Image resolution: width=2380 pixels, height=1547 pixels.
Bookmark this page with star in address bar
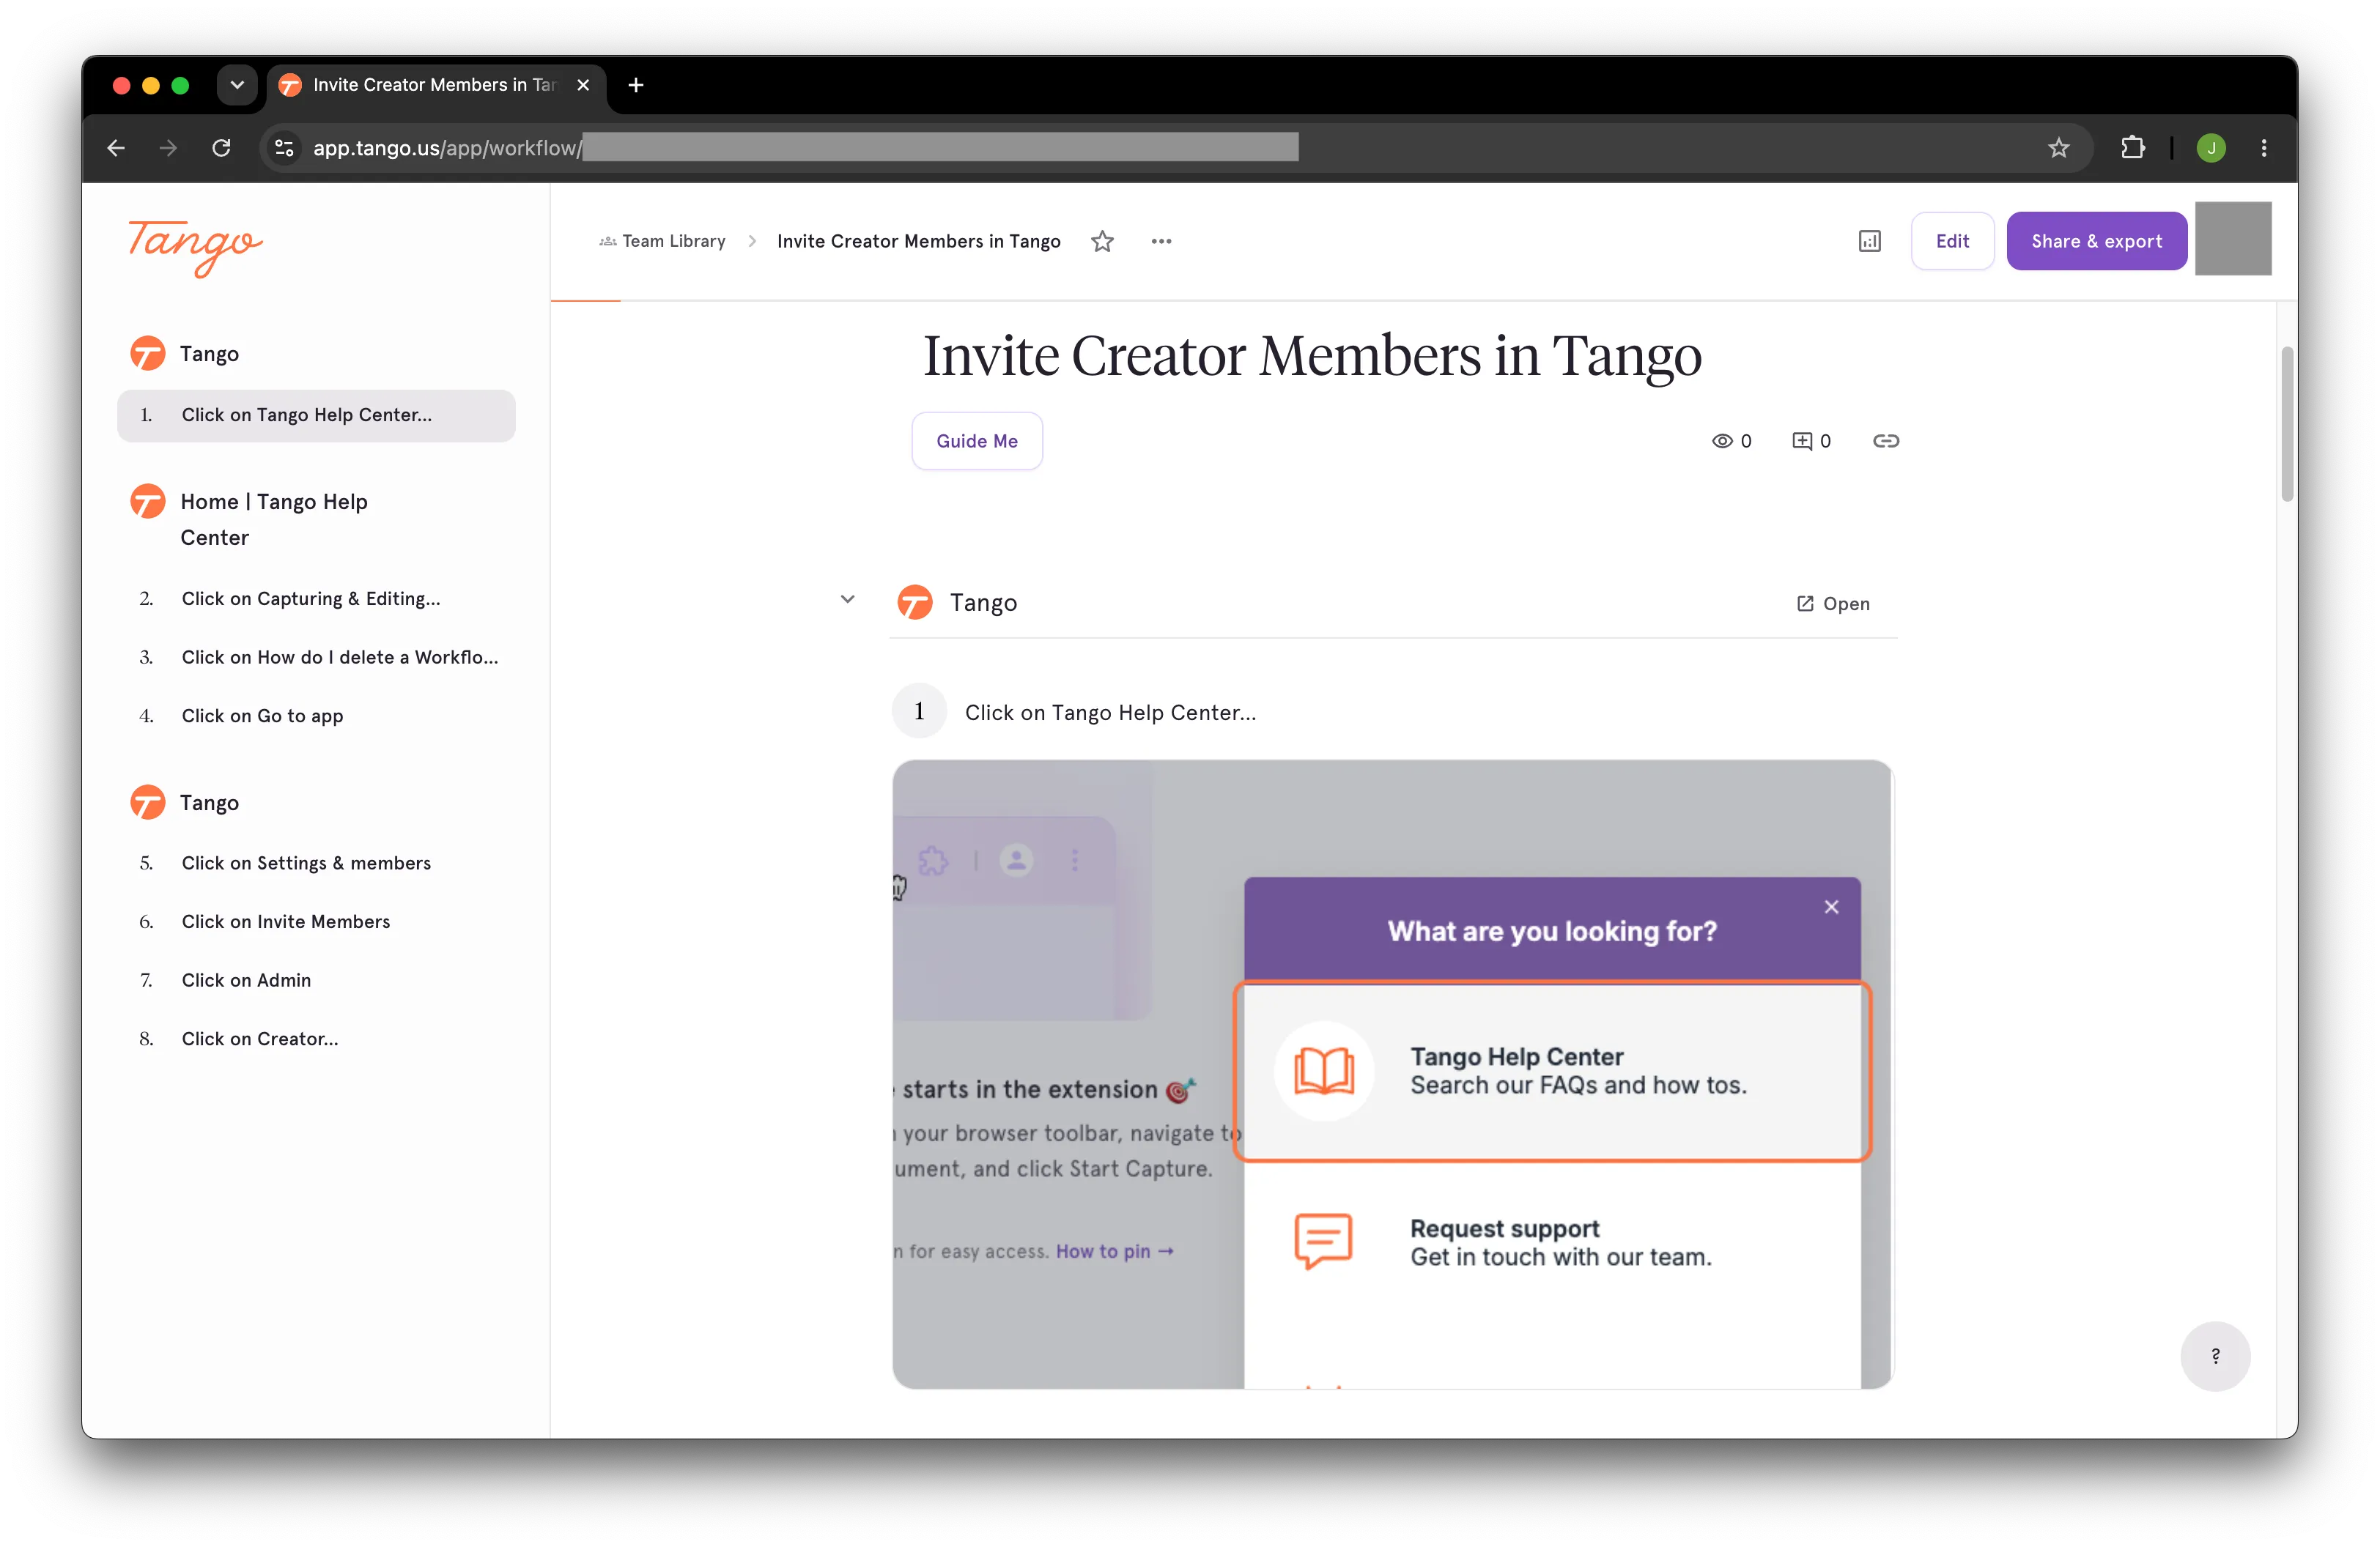point(2058,148)
